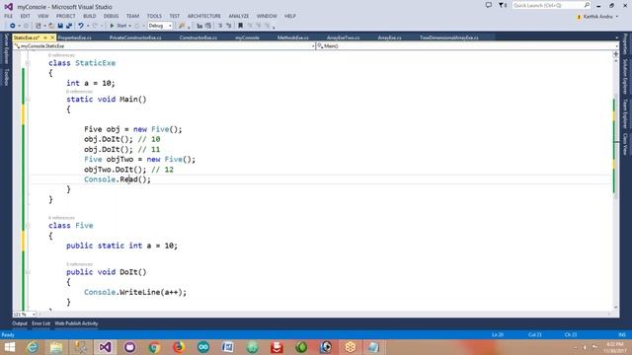The image size is (632, 355).
Task: Open the PROJECT menu
Action: coord(66,16)
